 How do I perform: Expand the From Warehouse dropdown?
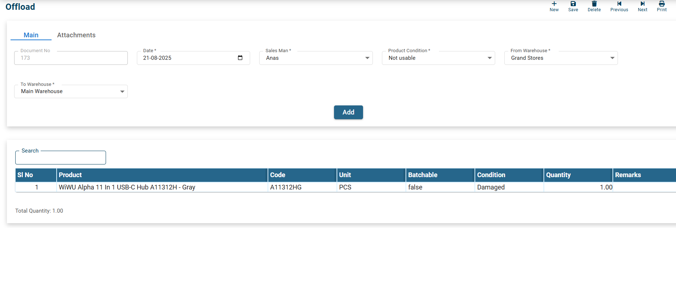[612, 58]
